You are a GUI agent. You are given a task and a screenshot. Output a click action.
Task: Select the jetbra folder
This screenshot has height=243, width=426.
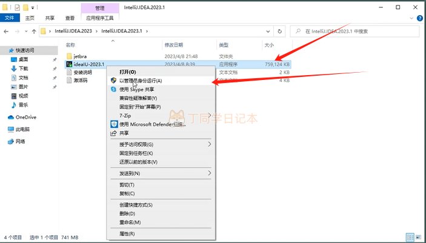point(80,56)
